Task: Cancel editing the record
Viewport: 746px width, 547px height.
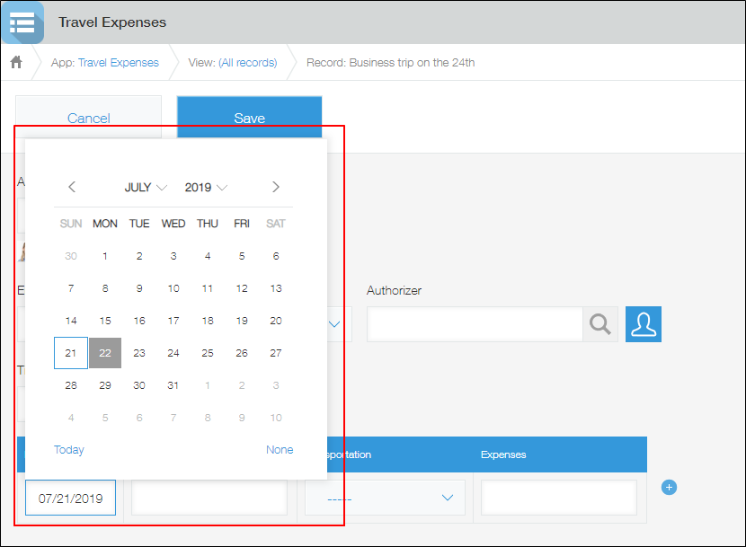Action: pyautogui.click(x=88, y=118)
